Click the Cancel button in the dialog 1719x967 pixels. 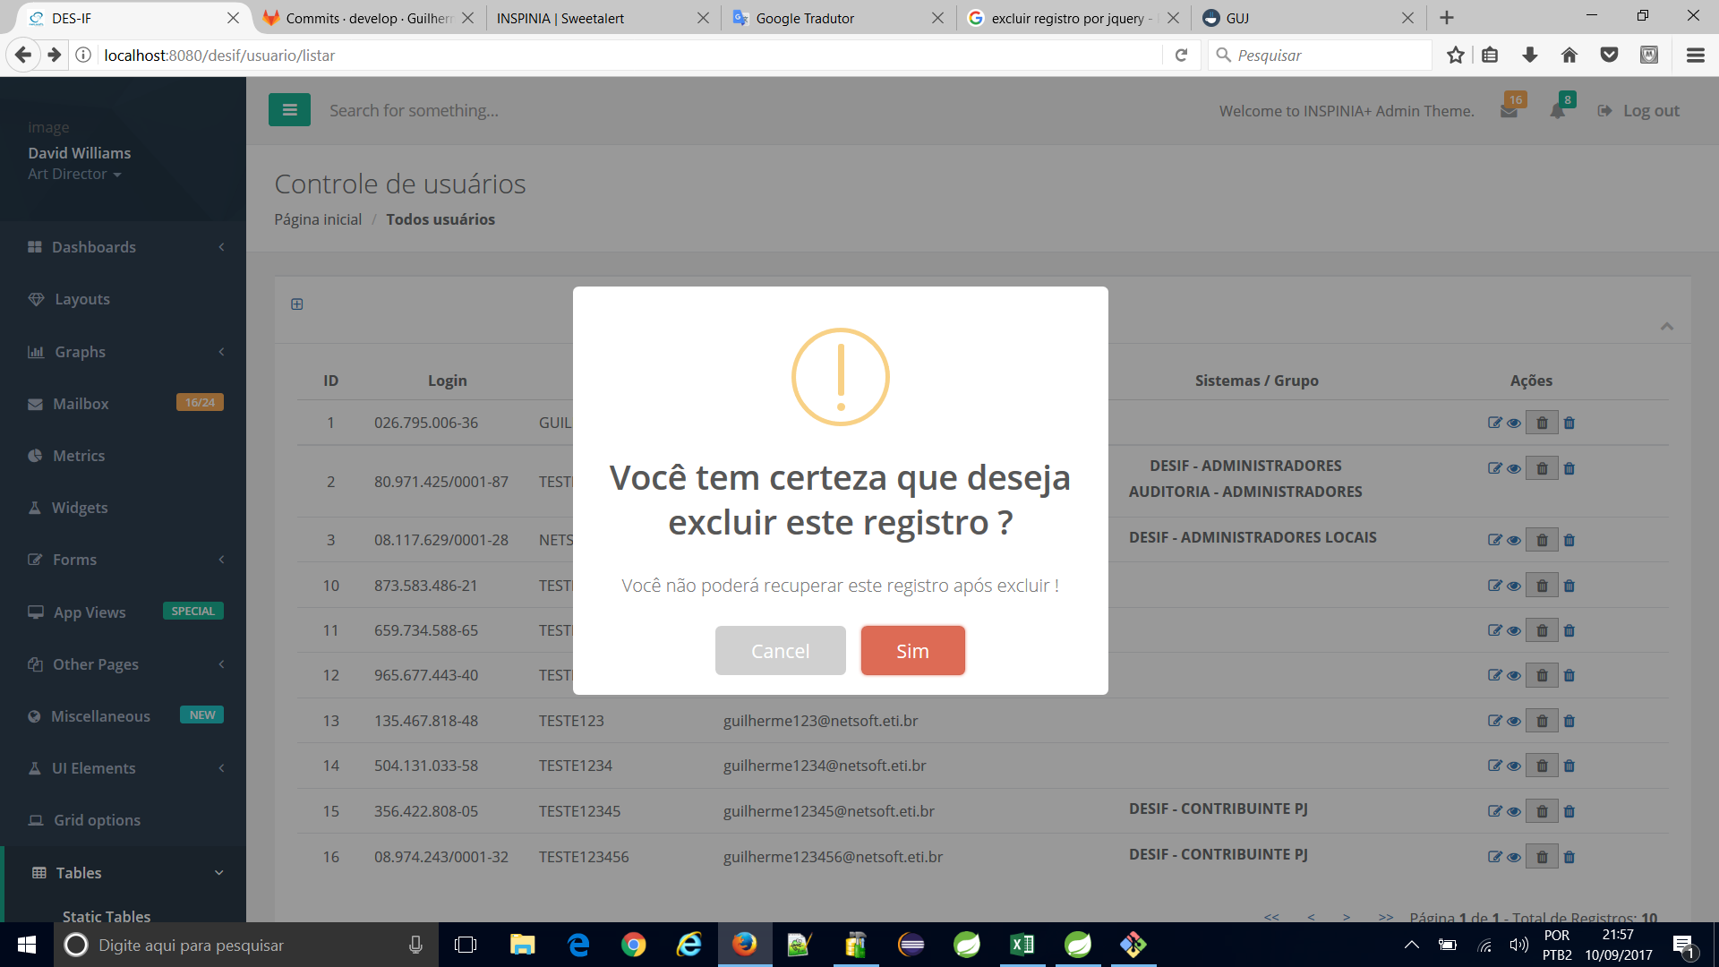click(780, 651)
